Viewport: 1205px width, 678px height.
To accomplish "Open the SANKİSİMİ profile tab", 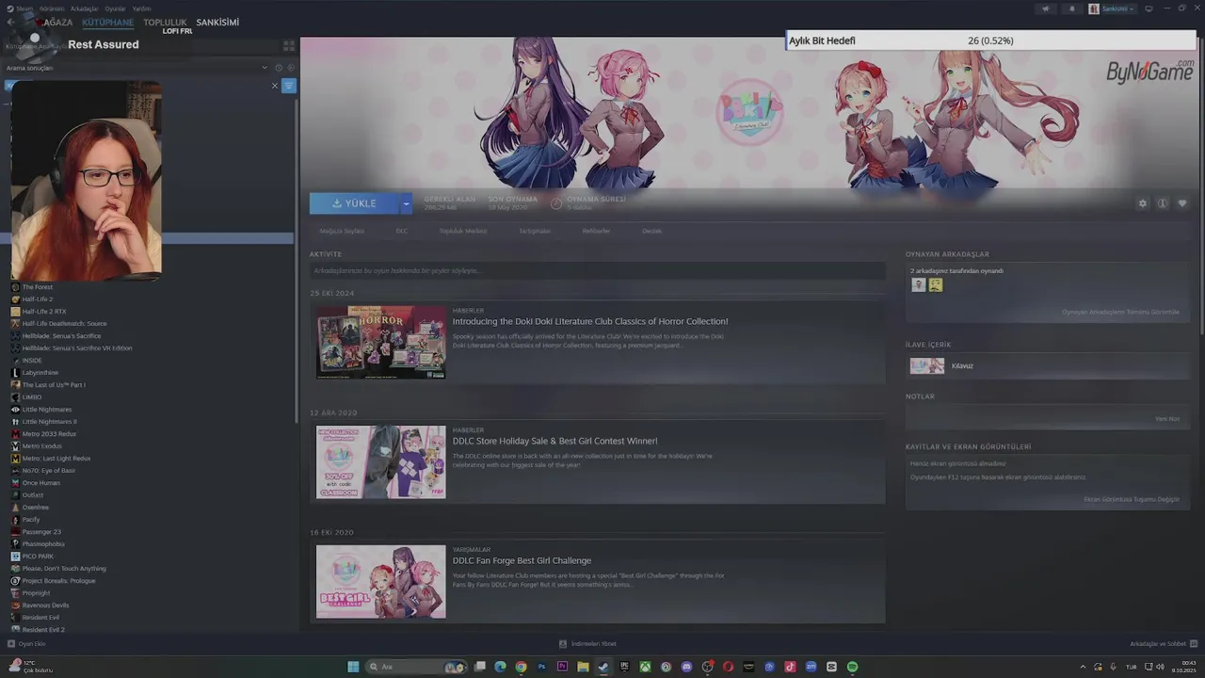I will click(x=217, y=22).
